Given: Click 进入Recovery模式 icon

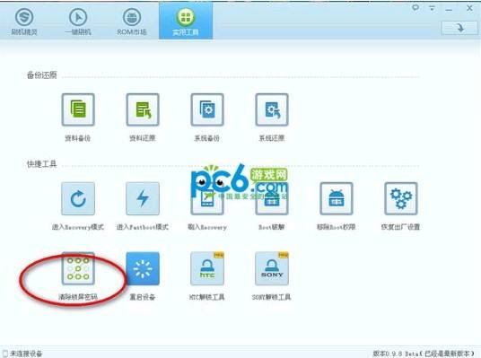Looking at the screenshot, I should click(78, 198).
